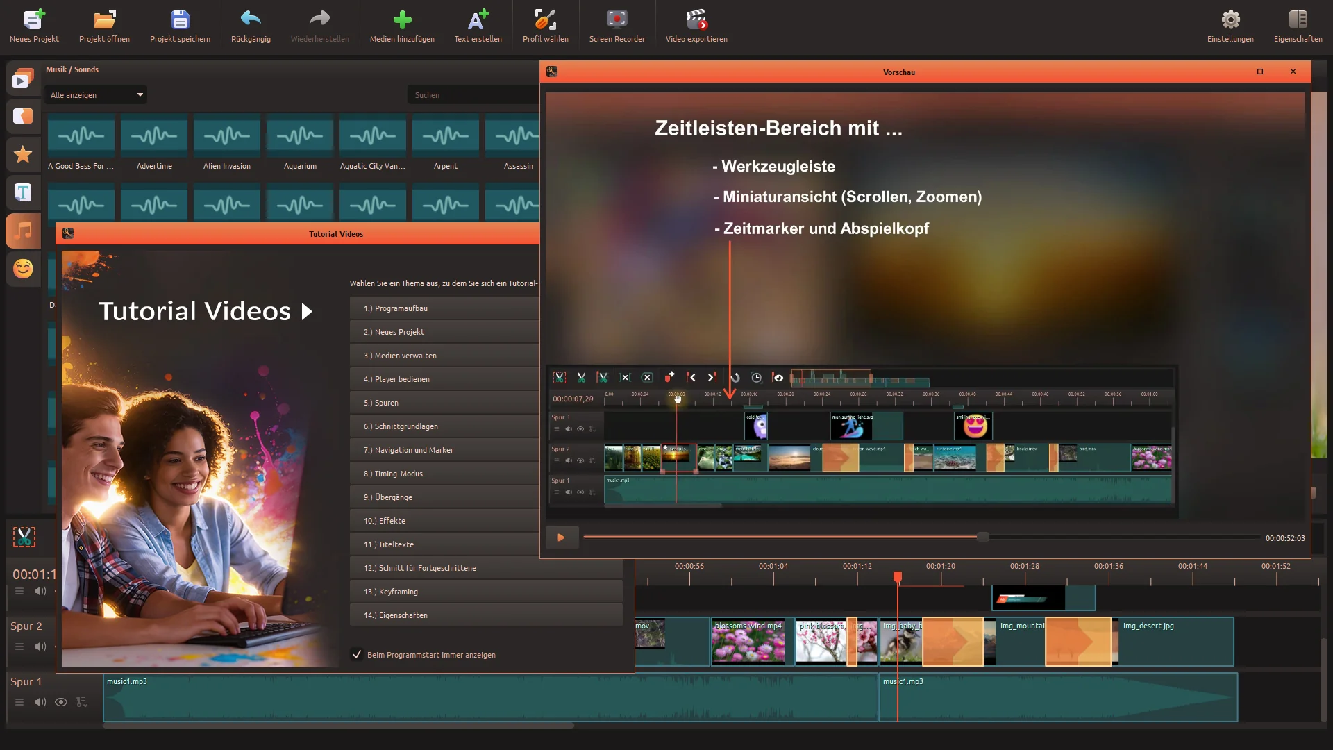
Task: Select the music notes sidebar icon
Action: pyautogui.click(x=23, y=231)
